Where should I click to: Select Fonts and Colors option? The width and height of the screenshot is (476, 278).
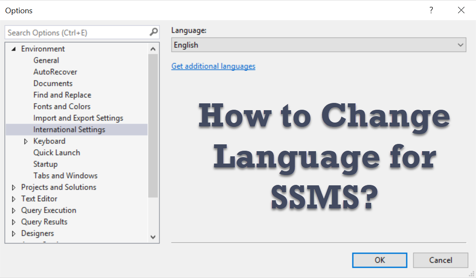[62, 107]
